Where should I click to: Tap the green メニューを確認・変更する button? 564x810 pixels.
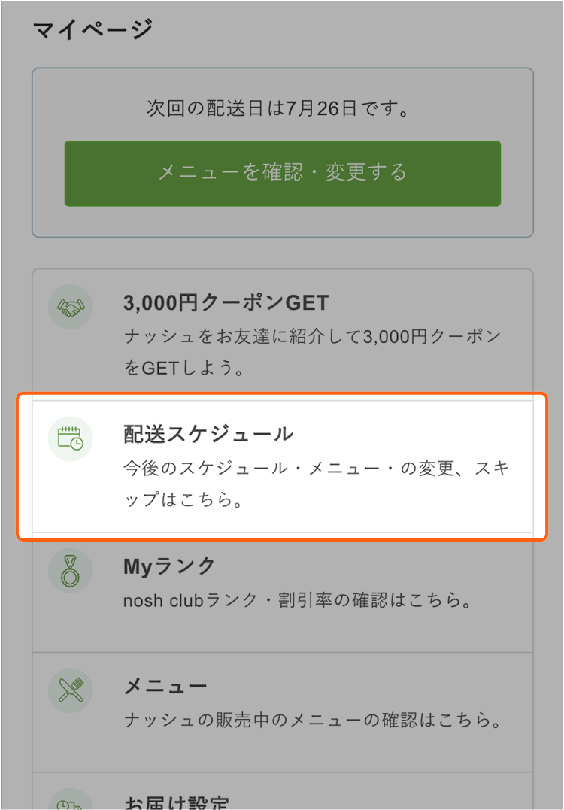[x=283, y=173]
